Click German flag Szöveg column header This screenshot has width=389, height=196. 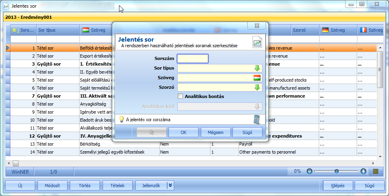[338, 30]
